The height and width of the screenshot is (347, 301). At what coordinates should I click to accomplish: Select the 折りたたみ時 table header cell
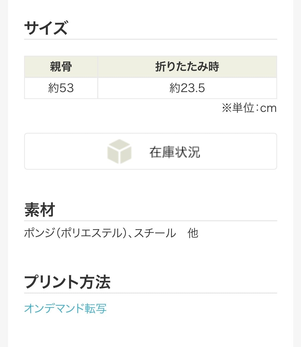coord(187,67)
